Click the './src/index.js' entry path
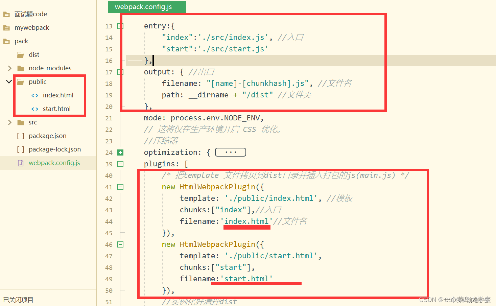496x306 pixels. click(x=233, y=37)
